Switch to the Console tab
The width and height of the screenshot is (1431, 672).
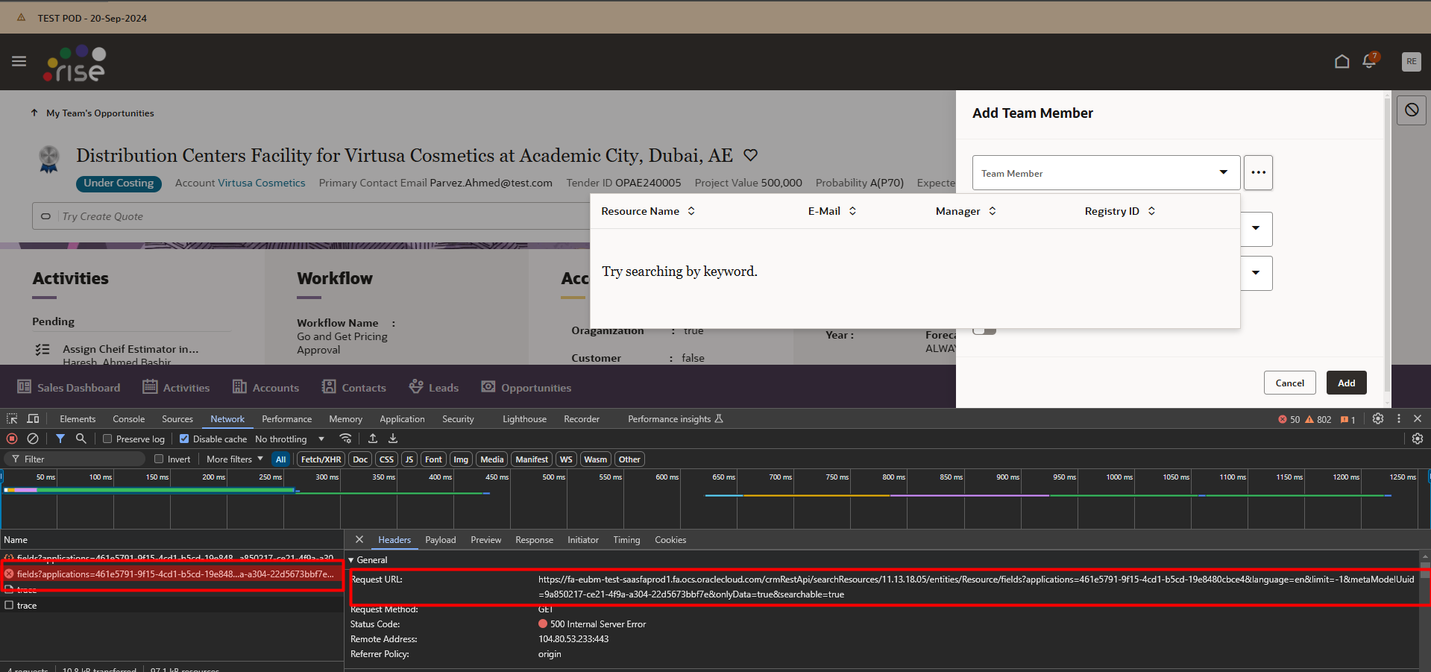point(128,419)
